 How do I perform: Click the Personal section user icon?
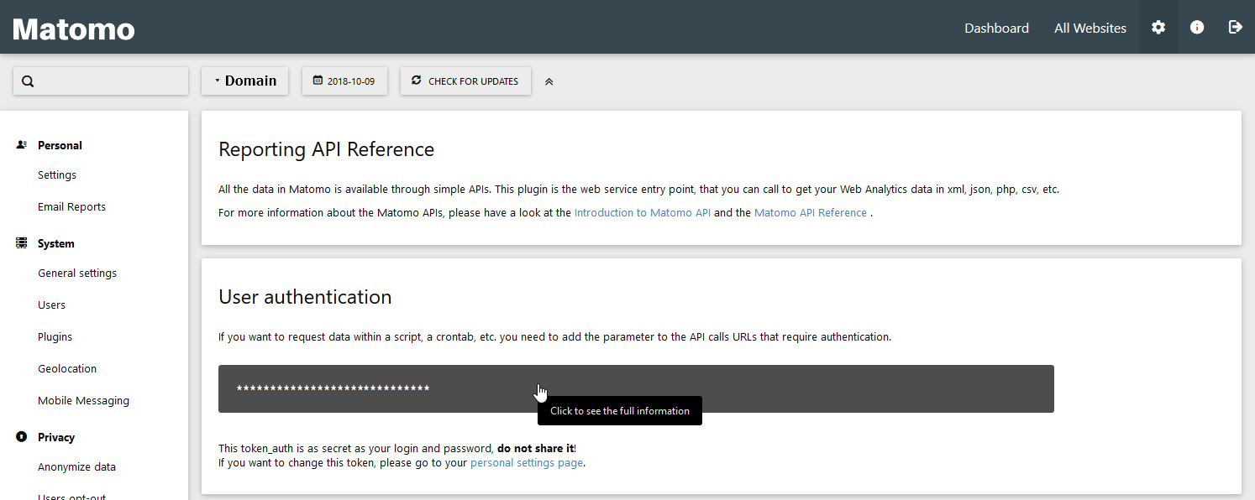[22, 145]
